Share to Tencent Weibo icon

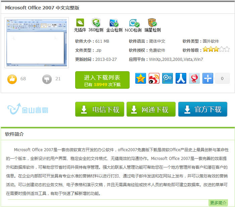168,78
